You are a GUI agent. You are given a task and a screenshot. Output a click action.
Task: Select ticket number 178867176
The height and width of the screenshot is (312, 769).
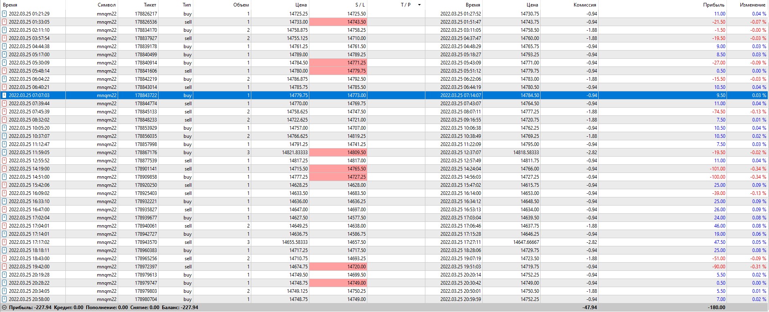point(146,153)
